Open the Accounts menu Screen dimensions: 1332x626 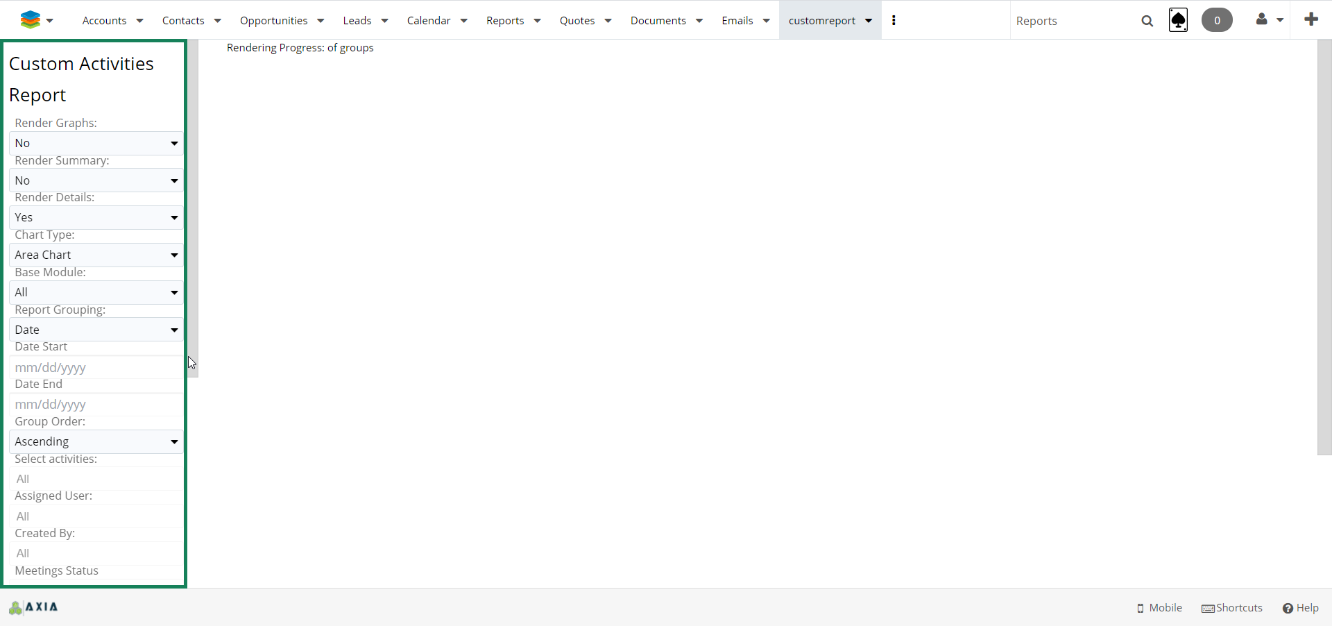click(112, 20)
